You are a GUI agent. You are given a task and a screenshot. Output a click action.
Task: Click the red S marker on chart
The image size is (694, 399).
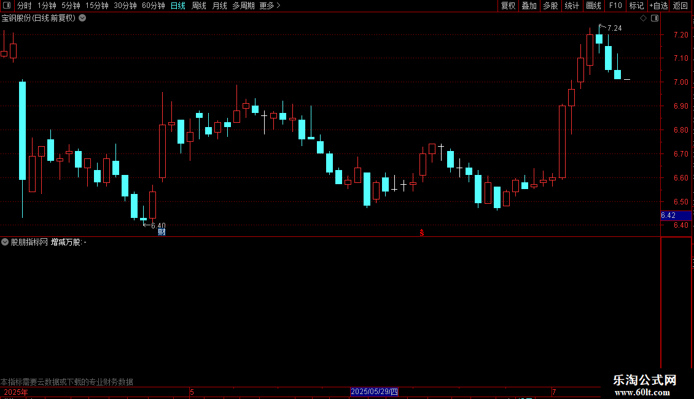click(x=422, y=233)
